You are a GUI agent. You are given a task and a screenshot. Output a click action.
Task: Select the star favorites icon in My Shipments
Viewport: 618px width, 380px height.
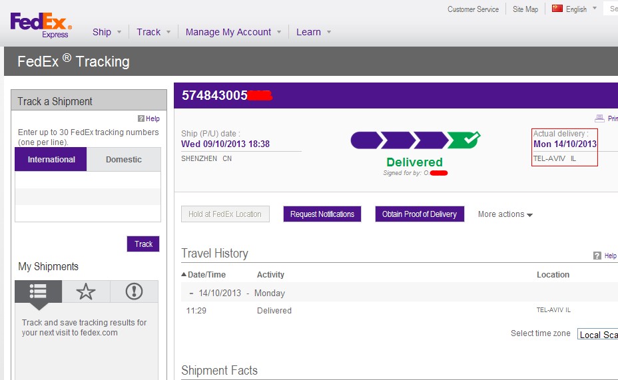point(86,291)
